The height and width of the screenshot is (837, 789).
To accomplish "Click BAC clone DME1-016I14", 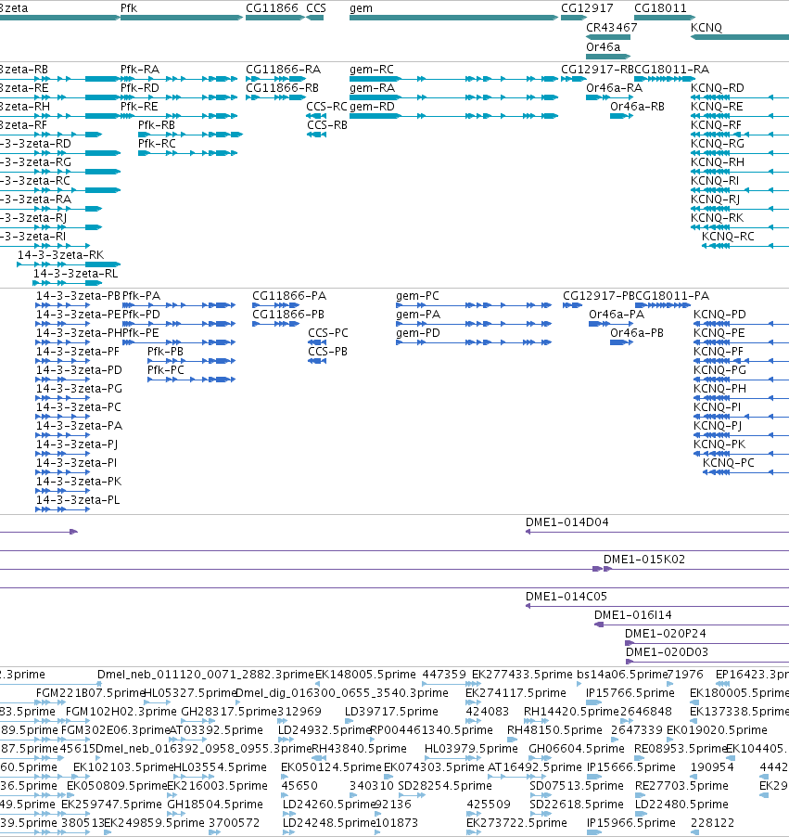I will (632, 615).
